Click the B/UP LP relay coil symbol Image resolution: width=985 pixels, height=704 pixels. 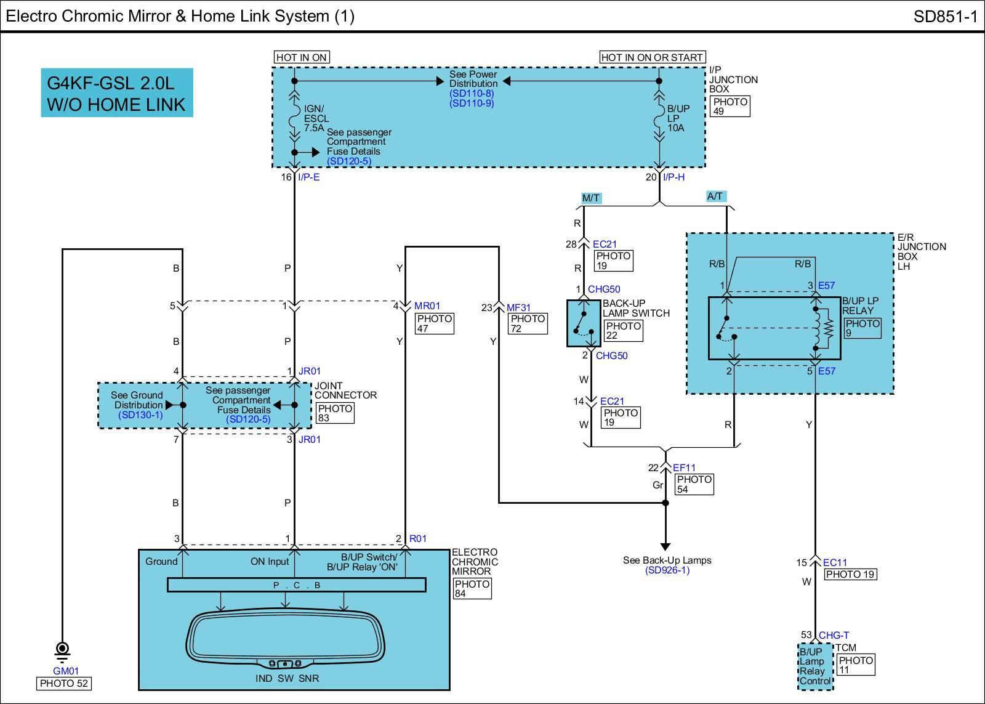pyautogui.click(x=818, y=328)
